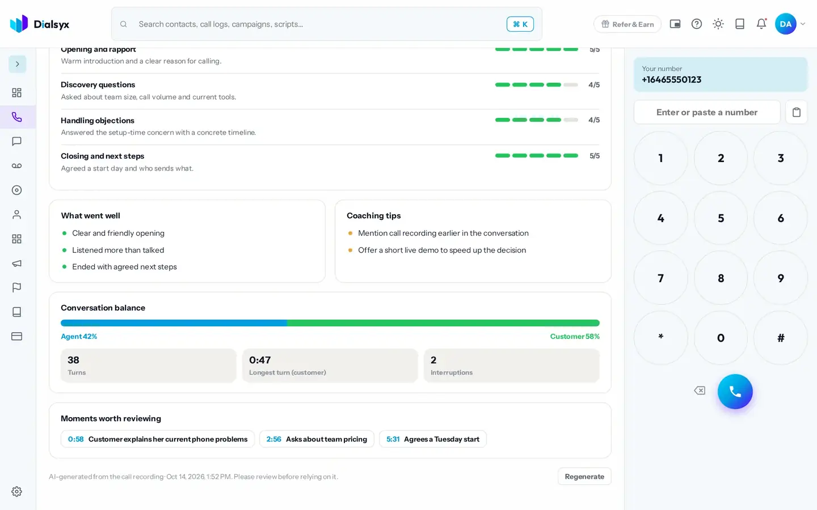
Task: Tap dialpad key 3
Action: tap(781, 158)
